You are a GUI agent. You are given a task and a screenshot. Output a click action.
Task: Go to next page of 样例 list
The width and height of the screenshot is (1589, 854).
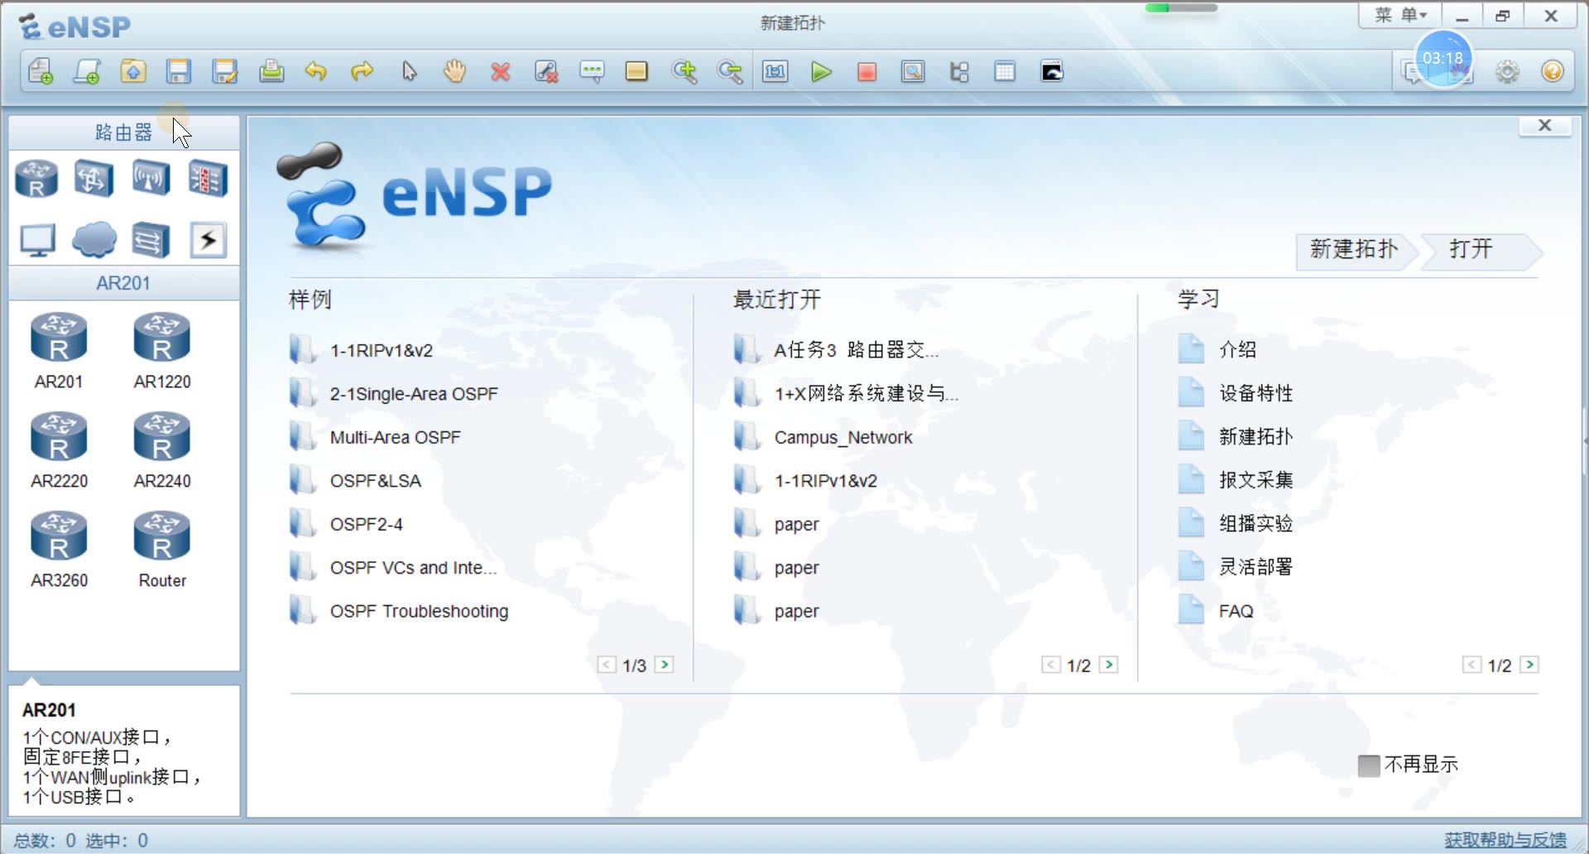click(x=664, y=664)
